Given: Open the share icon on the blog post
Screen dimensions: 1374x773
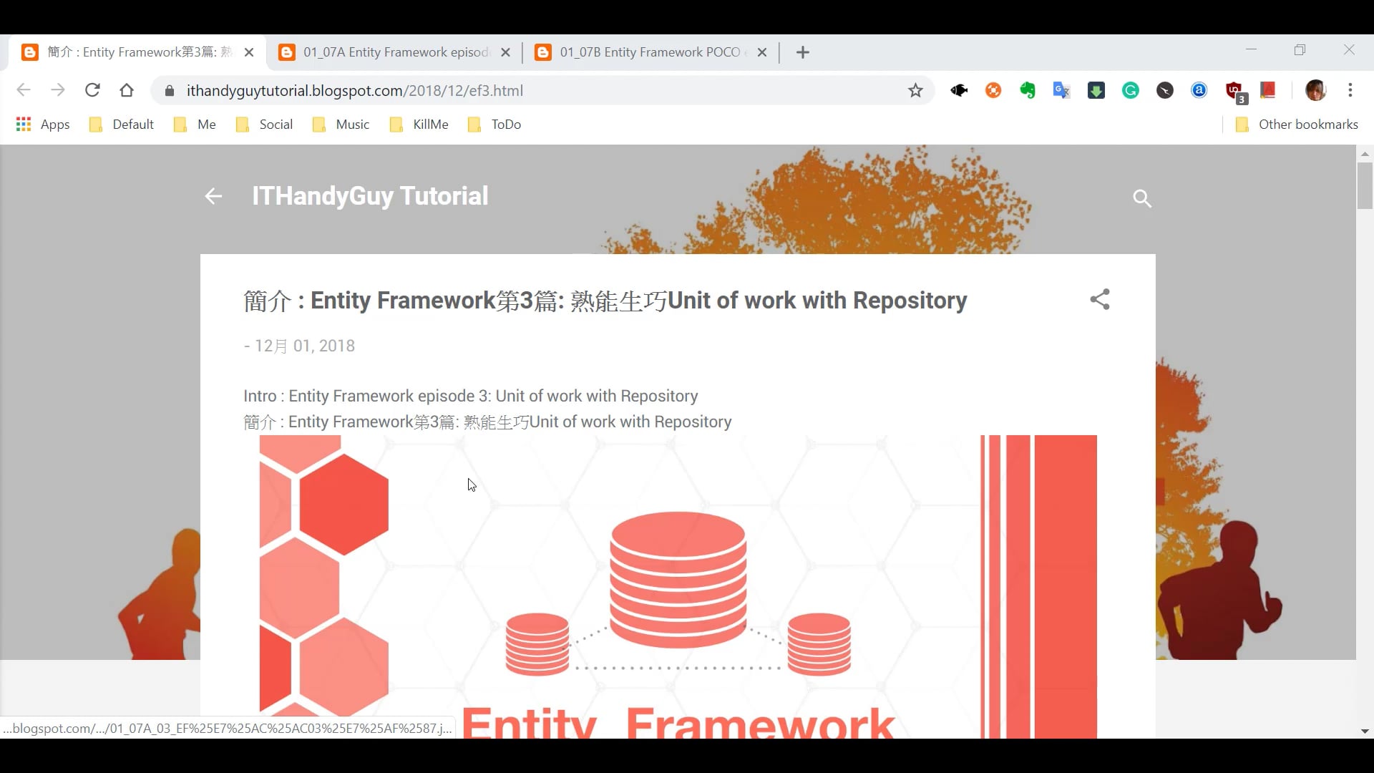Looking at the screenshot, I should click(1099, 300).
